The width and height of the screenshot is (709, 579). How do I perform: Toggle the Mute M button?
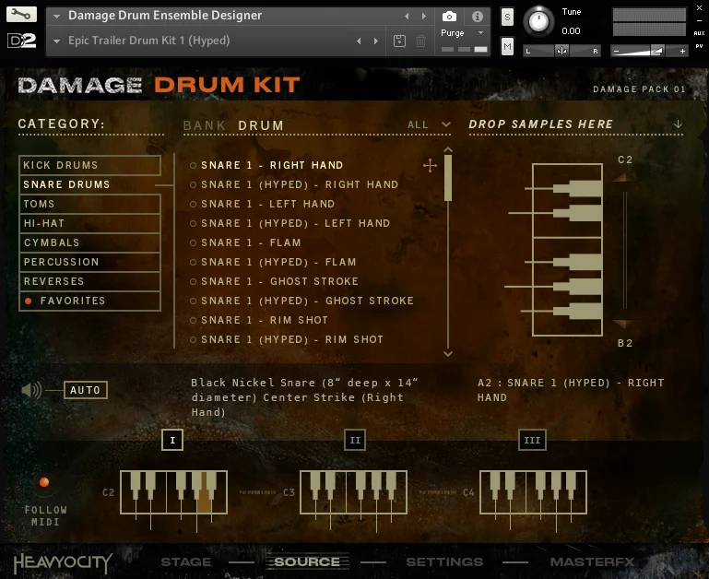click(507, 46)
